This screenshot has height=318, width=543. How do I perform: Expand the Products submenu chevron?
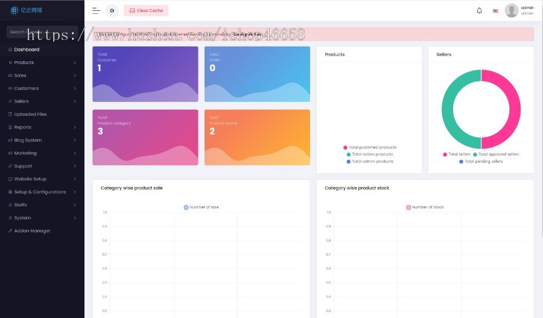(x=75, y=63)
